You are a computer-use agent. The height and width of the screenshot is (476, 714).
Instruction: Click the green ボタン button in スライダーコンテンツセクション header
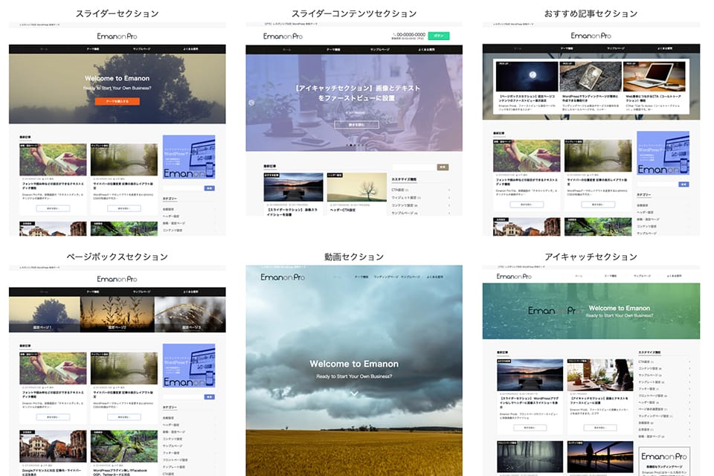(x=439, y=36)
